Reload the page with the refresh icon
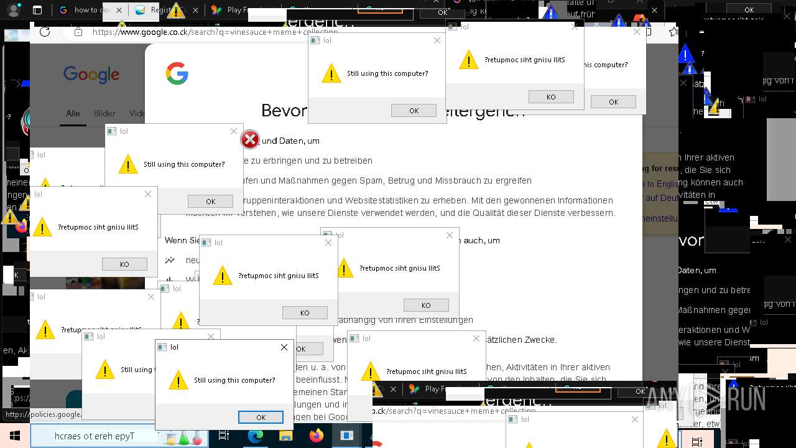 (x=45, y=32)
